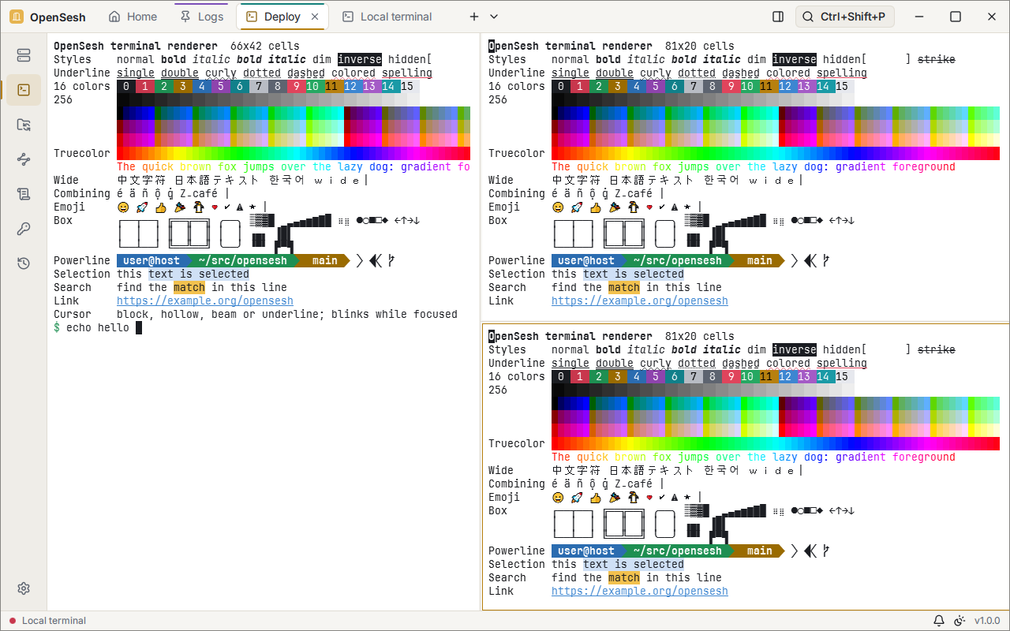Click the '~/src/opensesh' segment in lower-right pane
This screenshot has width=1010, height=631.
tap(678, 551)
